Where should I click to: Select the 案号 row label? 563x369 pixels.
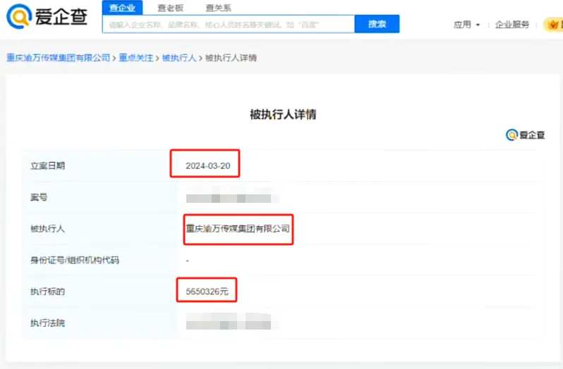click(39, 197)
